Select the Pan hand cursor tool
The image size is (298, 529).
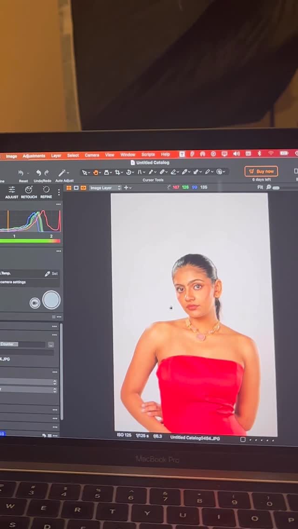click(x=96, y=172)
